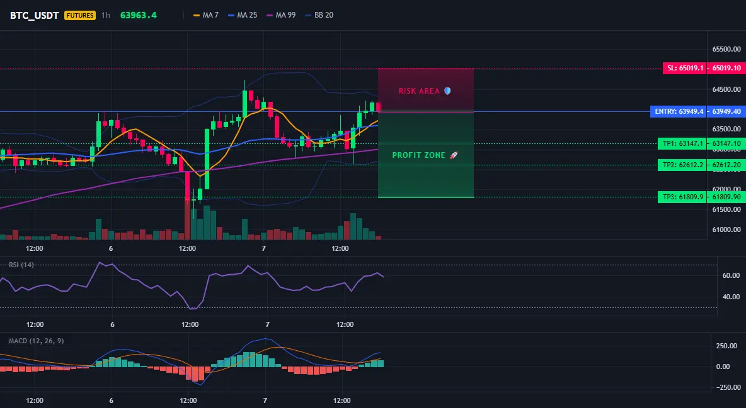Click the shield icon beside RISK AREA
Image resolution: width=746 pixels, height=408 pixels.
click(x=447, y=91)
